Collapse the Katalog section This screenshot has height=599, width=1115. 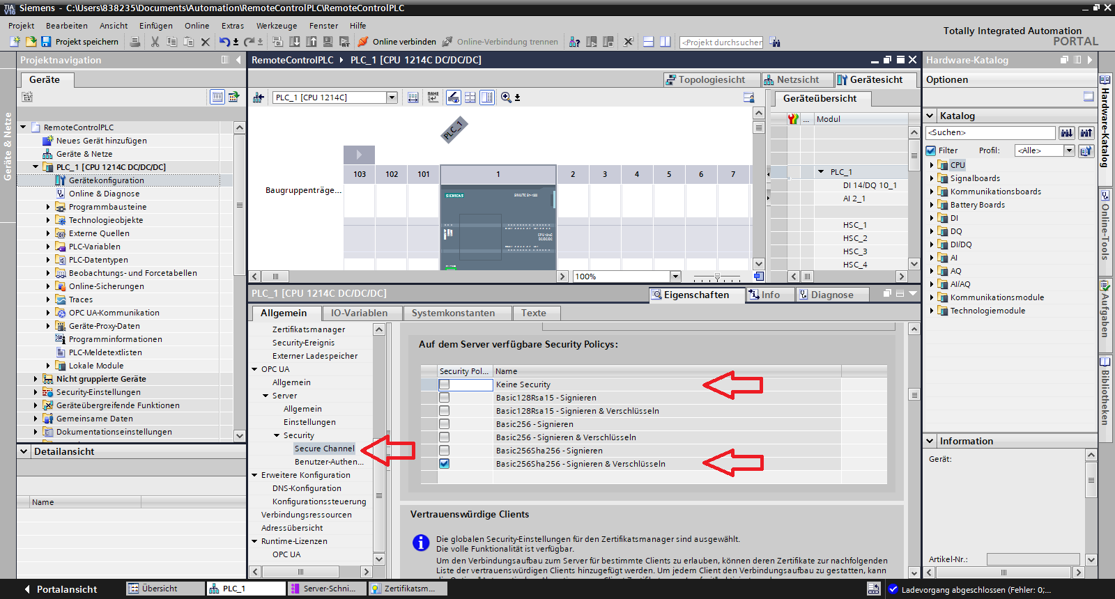[930, 116]
